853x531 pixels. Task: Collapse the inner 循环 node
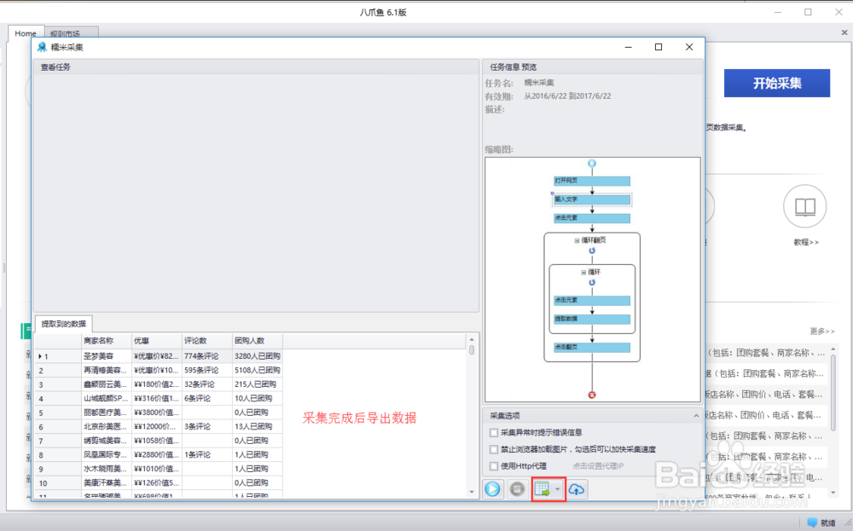[x=583, y=272]
